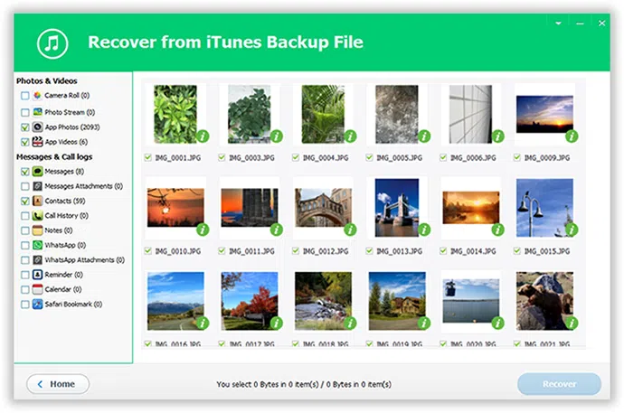The width and height of the screenshot is (624, 413).
Task: Select the Reminder (0) label
Action: (x=63, y=274)
